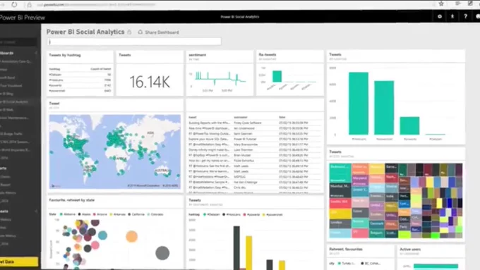480x270 pixels.
Task: Click the Arizona legend marker
Action: [x=95, y=214]
